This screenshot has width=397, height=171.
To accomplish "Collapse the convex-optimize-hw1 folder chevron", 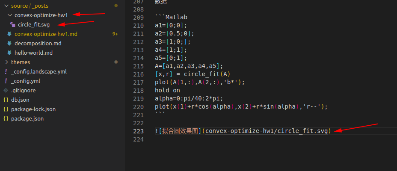I will click(9, 15).
